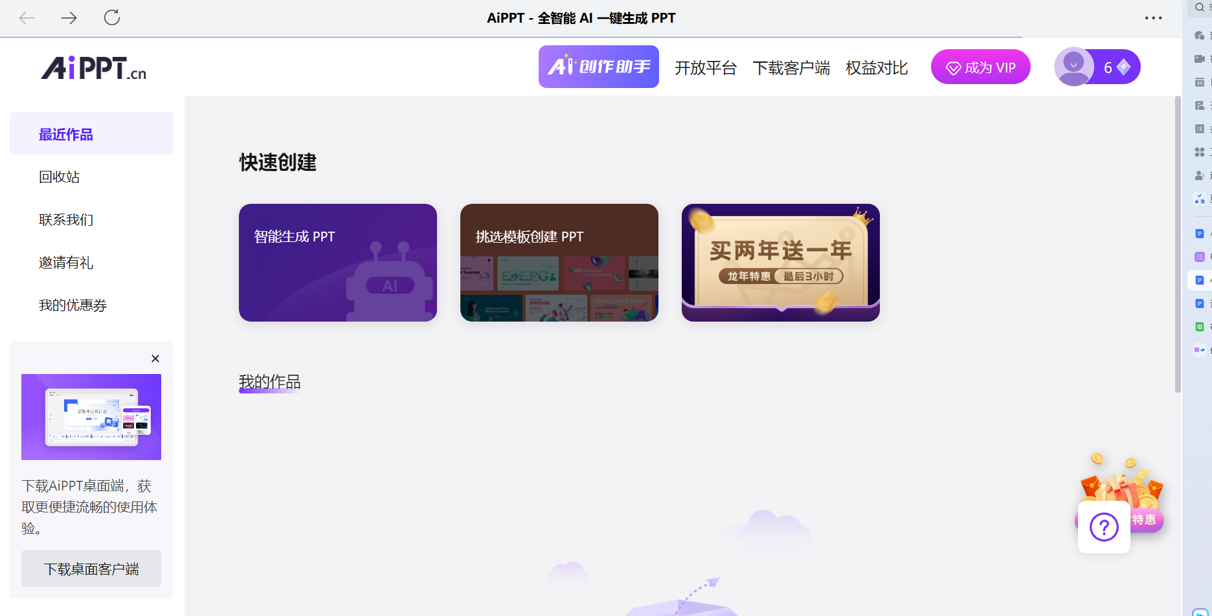This screenshot has width=1212, height=616.
Task: Click the desktop client preview image
Action: tap(91, 417)
